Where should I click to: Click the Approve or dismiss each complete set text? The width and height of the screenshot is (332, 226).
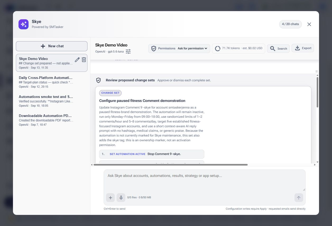tap(184, 80)
